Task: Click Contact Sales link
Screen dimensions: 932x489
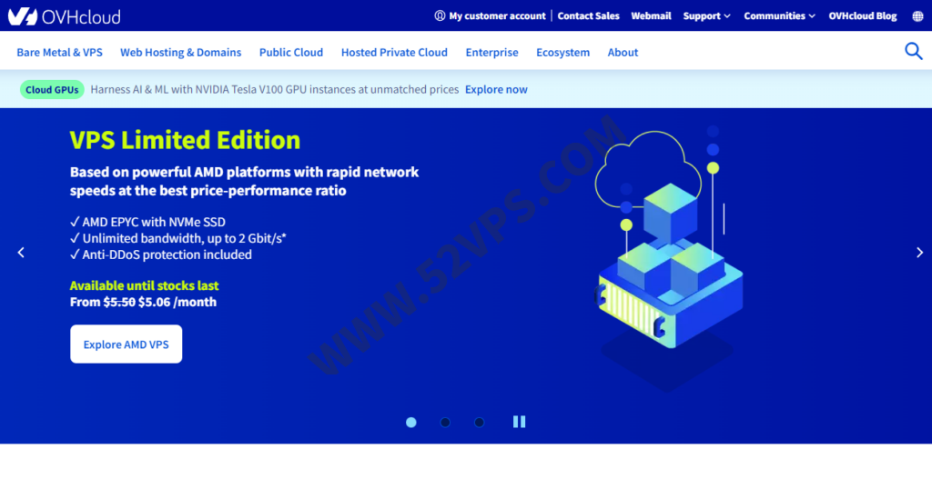Action: coord(589,16)
